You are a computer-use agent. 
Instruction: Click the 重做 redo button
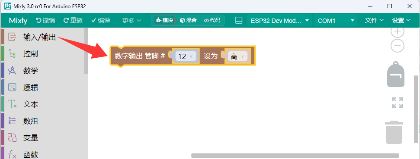click(73, 20)
